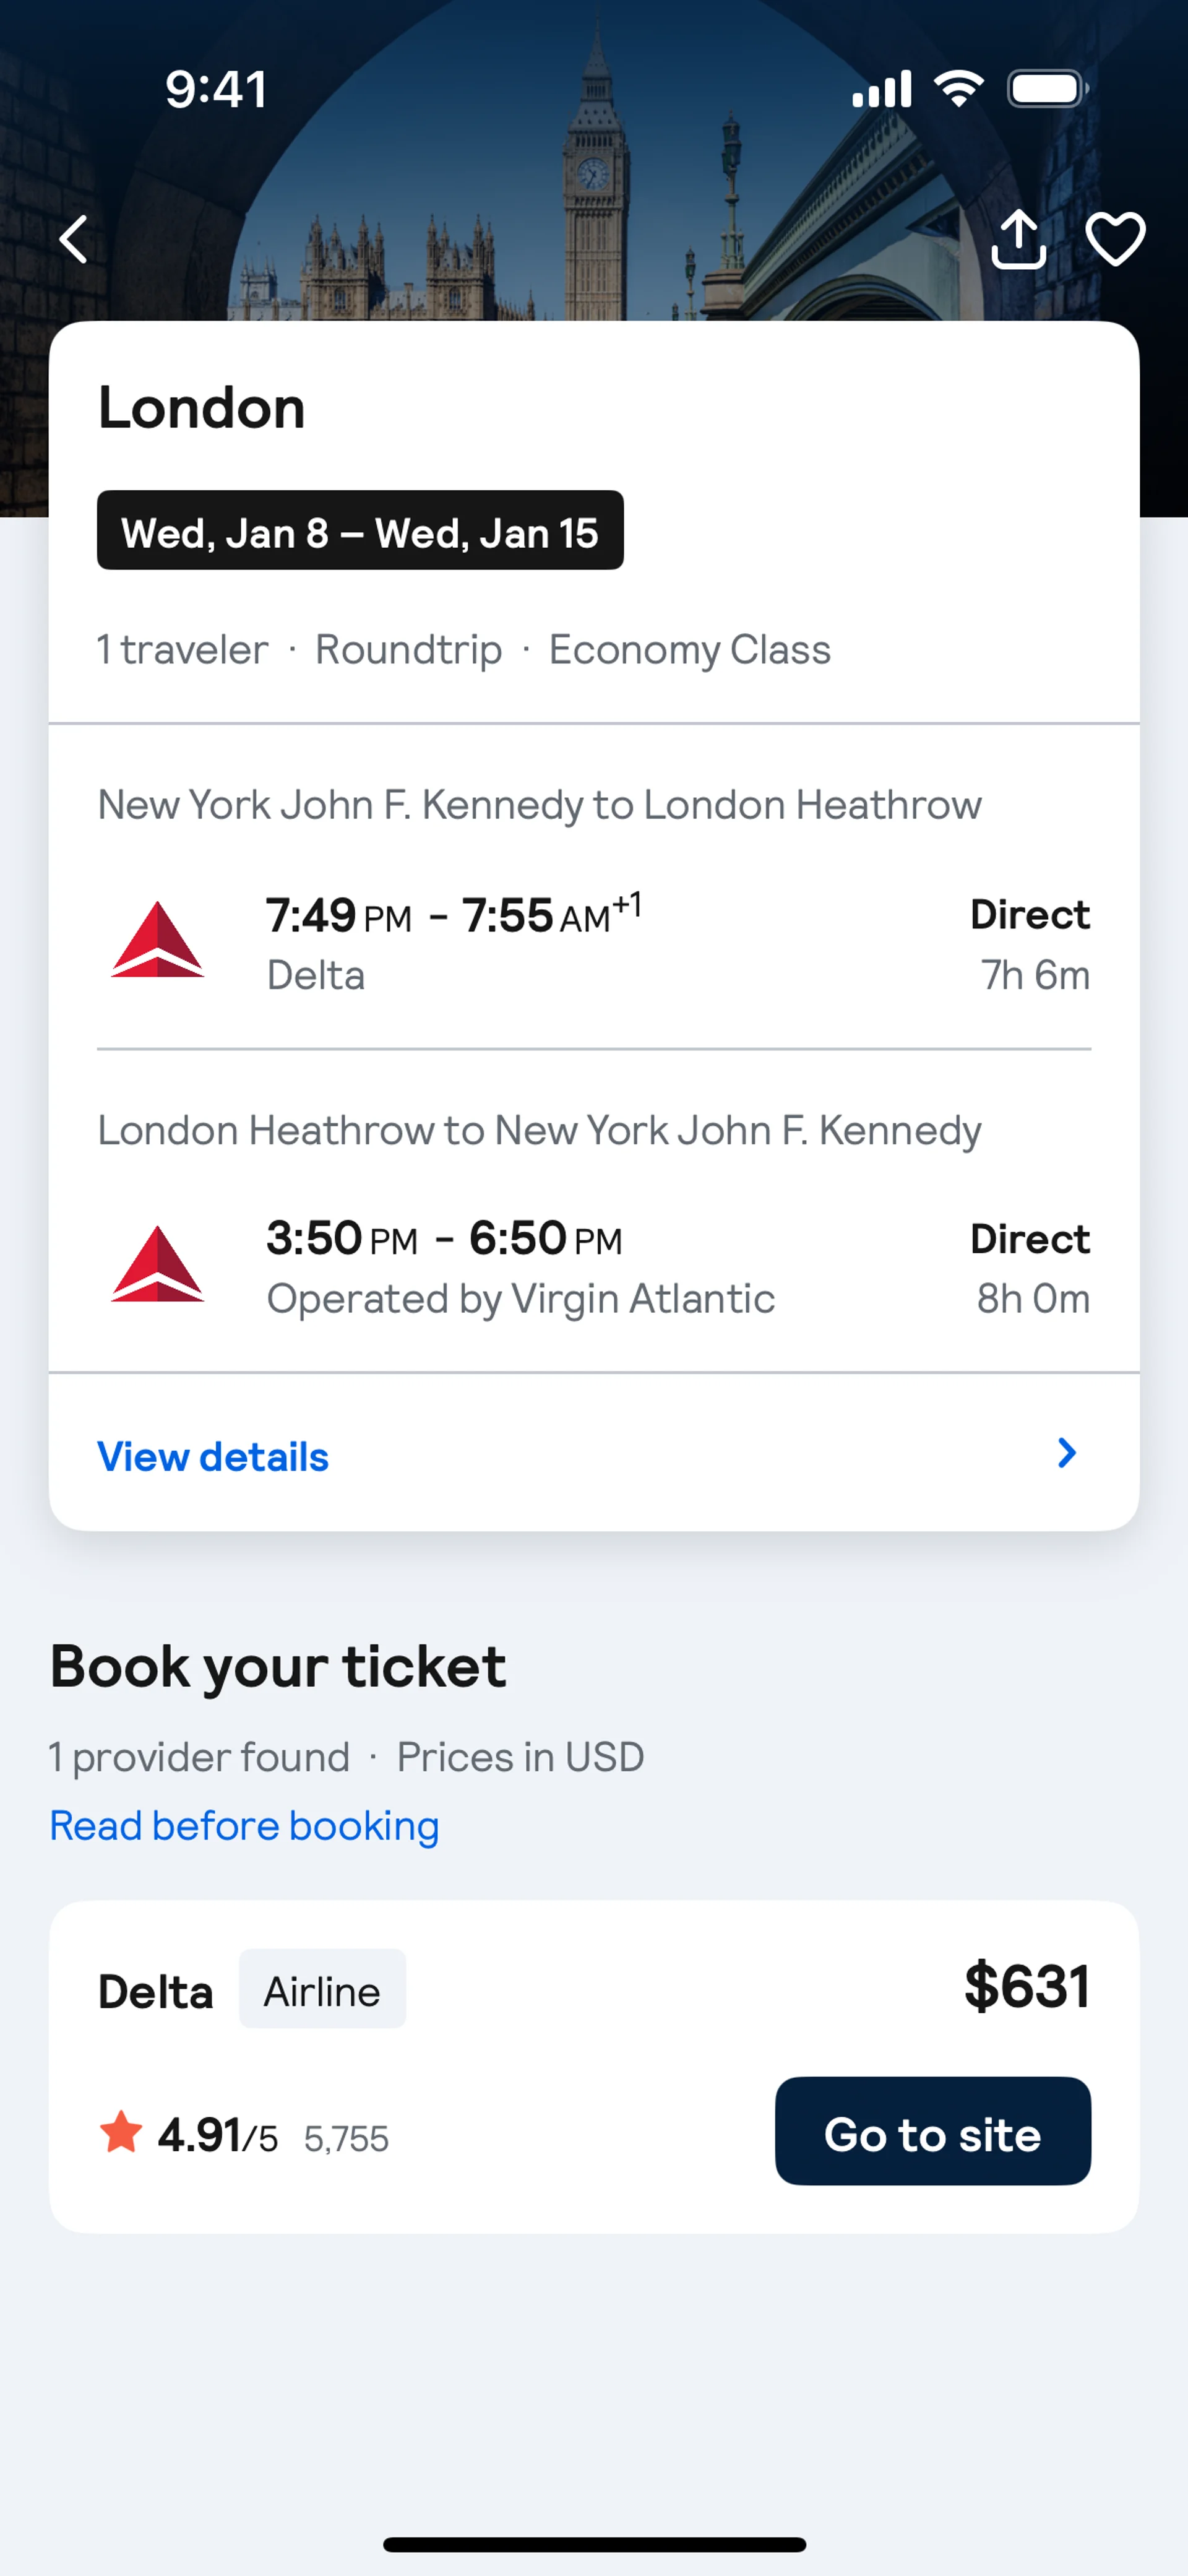Image resolution: width=1188 pixels, height=2576 pixels.
Task: Tap the $631 price
Action: coord(1026,1987)
